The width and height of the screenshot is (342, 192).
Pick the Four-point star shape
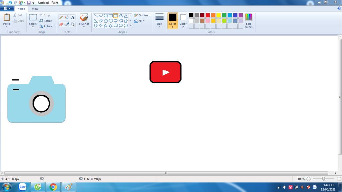(x=101, y=26)
